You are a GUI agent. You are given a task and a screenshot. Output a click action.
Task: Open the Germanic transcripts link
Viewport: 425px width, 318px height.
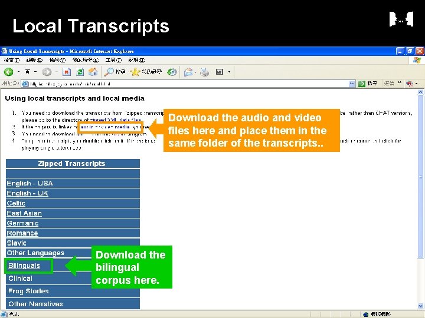22,223
